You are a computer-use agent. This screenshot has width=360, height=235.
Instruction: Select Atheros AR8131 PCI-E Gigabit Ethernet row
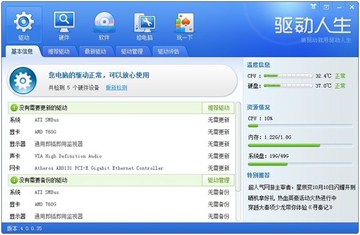click(121, 168)
